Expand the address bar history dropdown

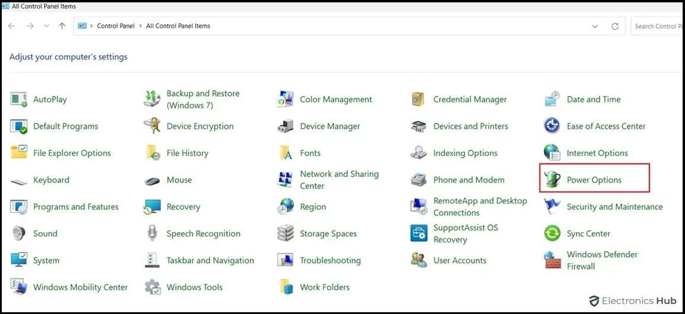(595, 27)
